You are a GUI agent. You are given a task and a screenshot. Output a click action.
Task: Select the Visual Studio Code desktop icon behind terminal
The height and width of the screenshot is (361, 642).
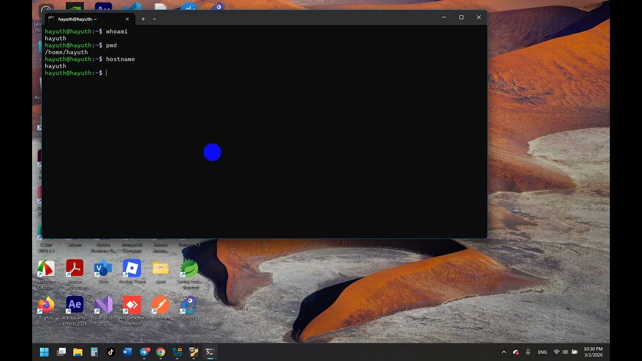pos(132,8)
